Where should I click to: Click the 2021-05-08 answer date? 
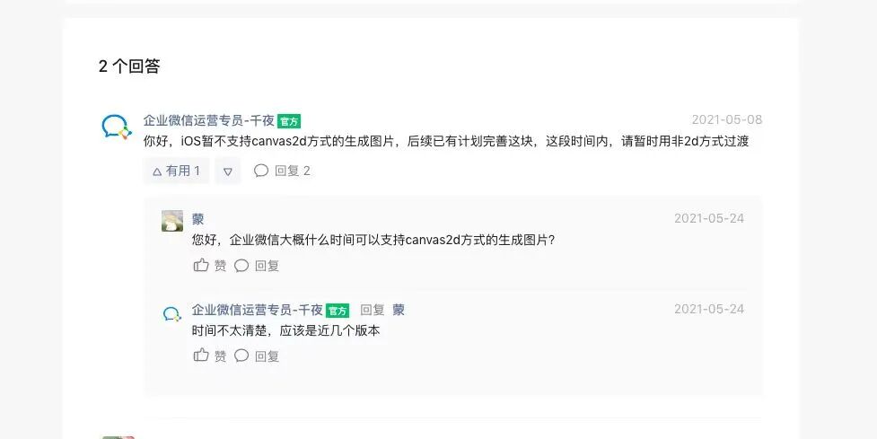pos(726,119)
